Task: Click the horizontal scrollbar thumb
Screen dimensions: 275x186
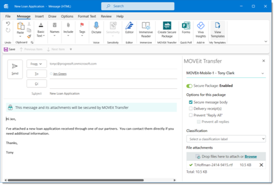Action: pos(76,180)
